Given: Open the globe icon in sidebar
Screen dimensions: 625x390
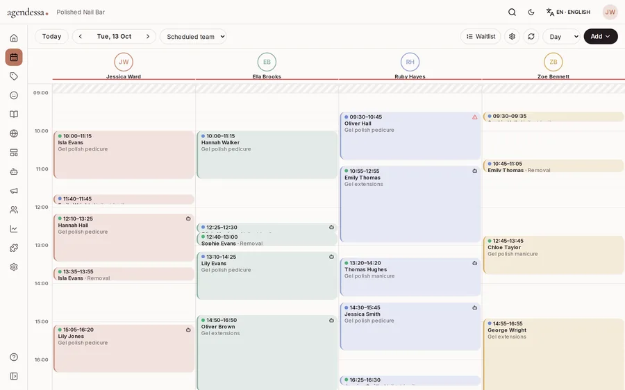Looking at the screenshot, I should [x=14, y=133].
